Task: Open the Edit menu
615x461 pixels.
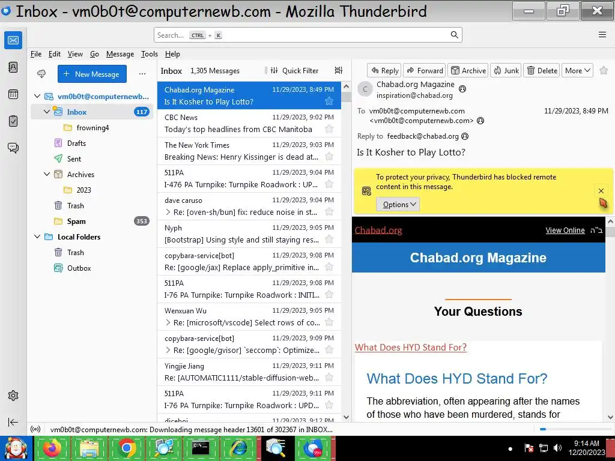Action: pos(55,53)
